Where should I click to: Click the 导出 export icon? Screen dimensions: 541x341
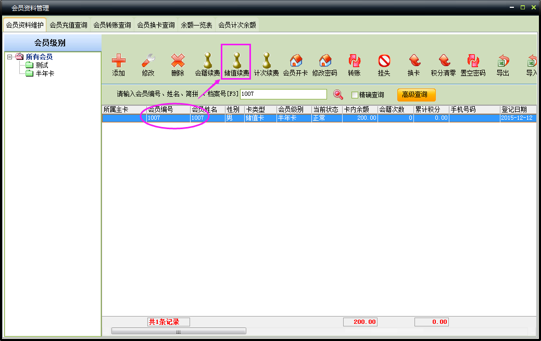point(502,61)
